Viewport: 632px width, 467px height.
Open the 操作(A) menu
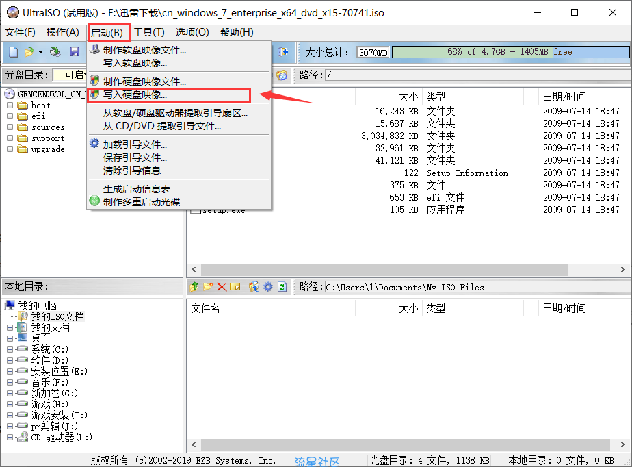pyautogui.click(x=62, y=32)
